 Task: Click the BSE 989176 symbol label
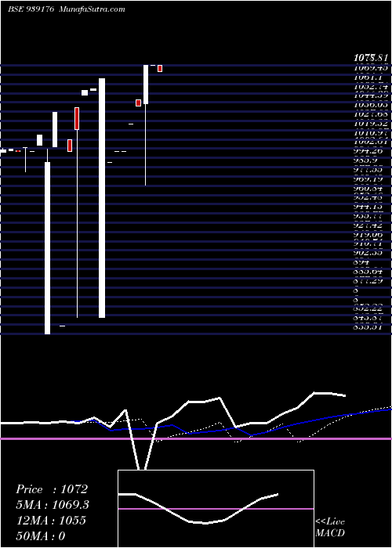coord(31,9)
